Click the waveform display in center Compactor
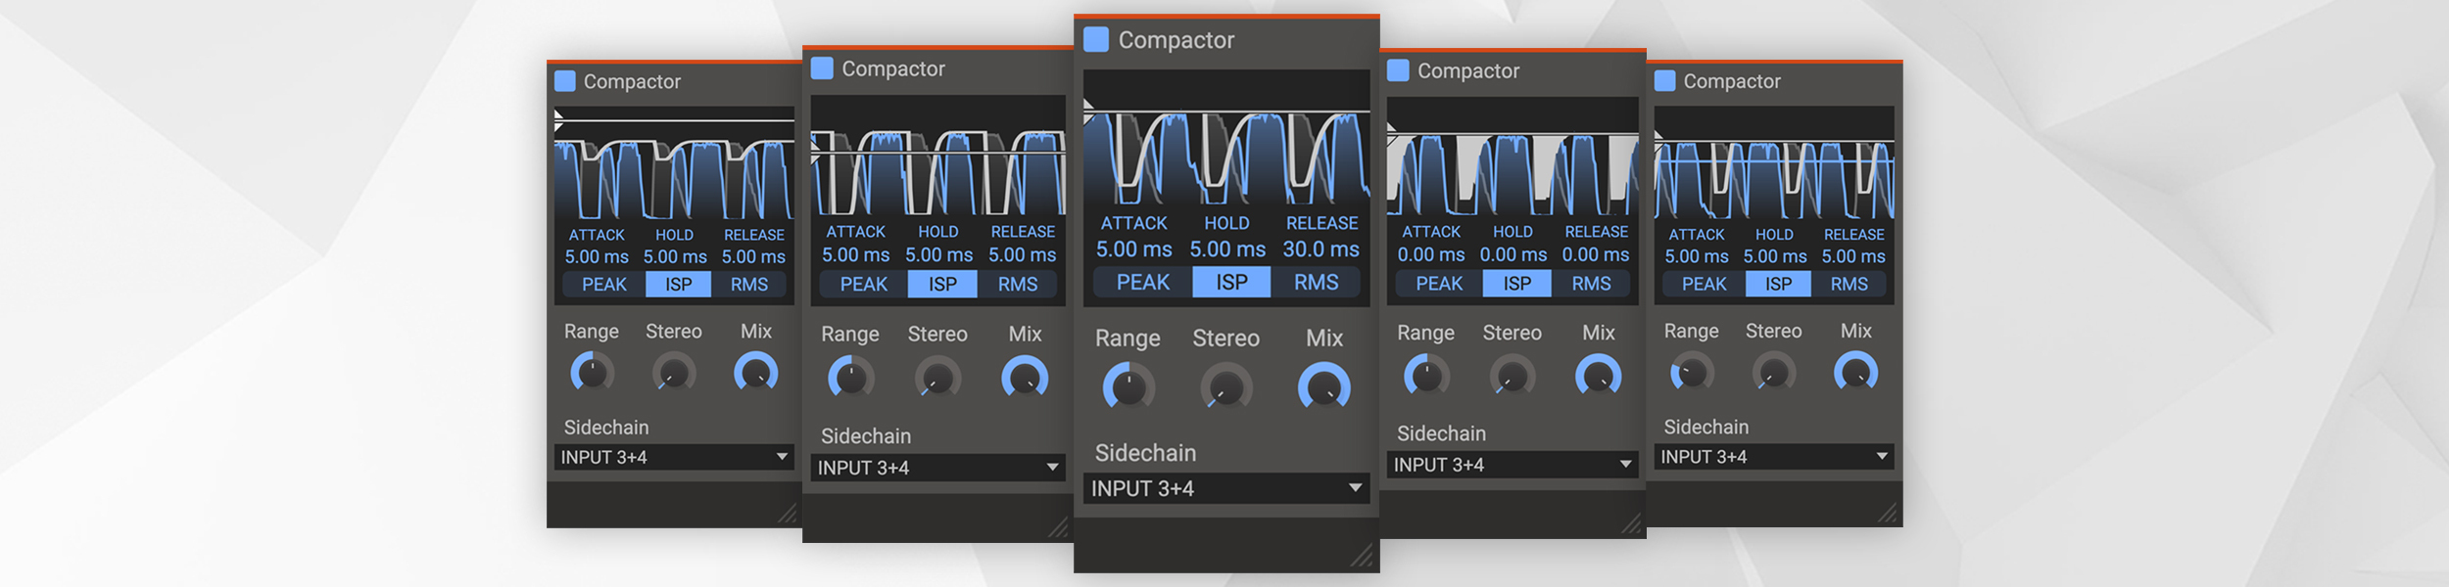 click(1226, 138)
